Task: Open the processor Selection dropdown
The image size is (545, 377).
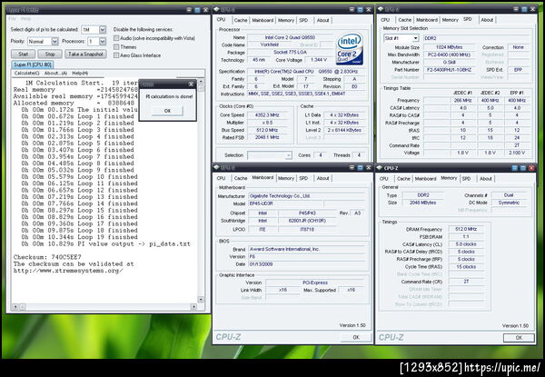Action: (x=288, y=155)
